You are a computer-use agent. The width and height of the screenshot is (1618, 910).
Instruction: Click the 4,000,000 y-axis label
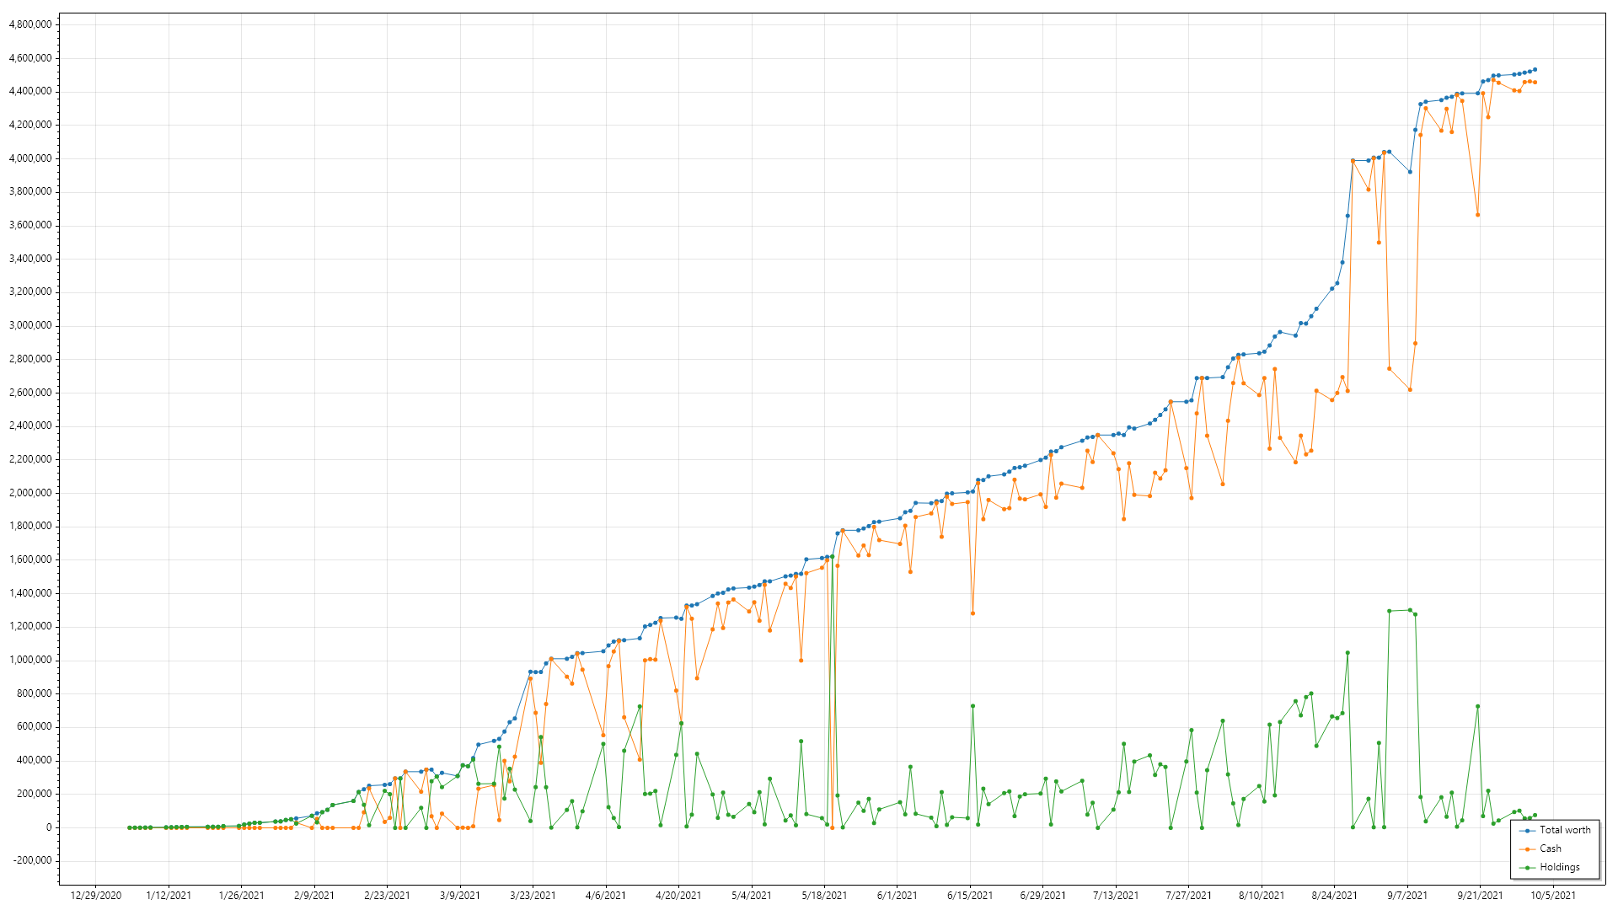pos(29,158)
